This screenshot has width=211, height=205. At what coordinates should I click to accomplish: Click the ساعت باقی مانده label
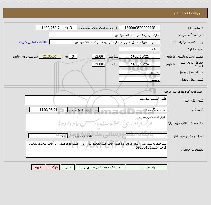tap(25, 56)
